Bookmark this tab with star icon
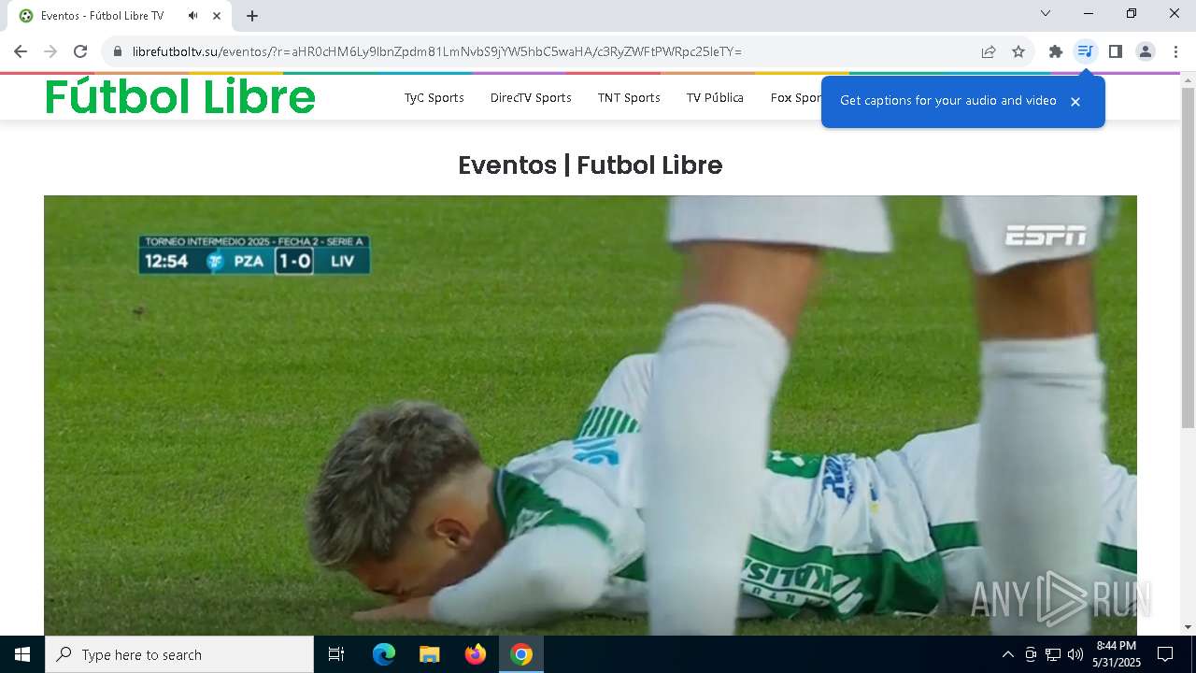1196x673 pixels. tap(1018, 51)
